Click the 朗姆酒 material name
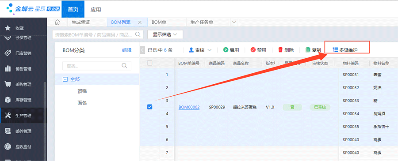The image size is (398, 161). [x=379, y=114]
